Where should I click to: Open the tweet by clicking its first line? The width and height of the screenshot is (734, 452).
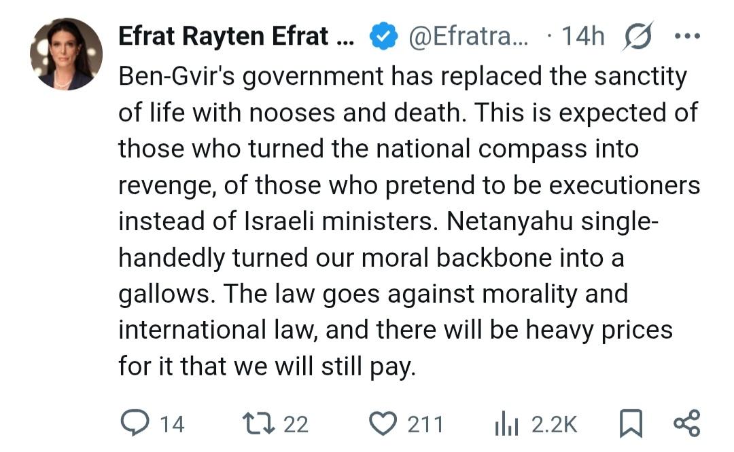click(x=402, y=76)
